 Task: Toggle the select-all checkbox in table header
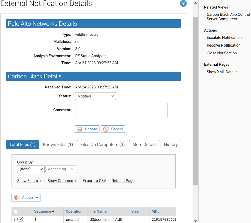coord(15,211)
